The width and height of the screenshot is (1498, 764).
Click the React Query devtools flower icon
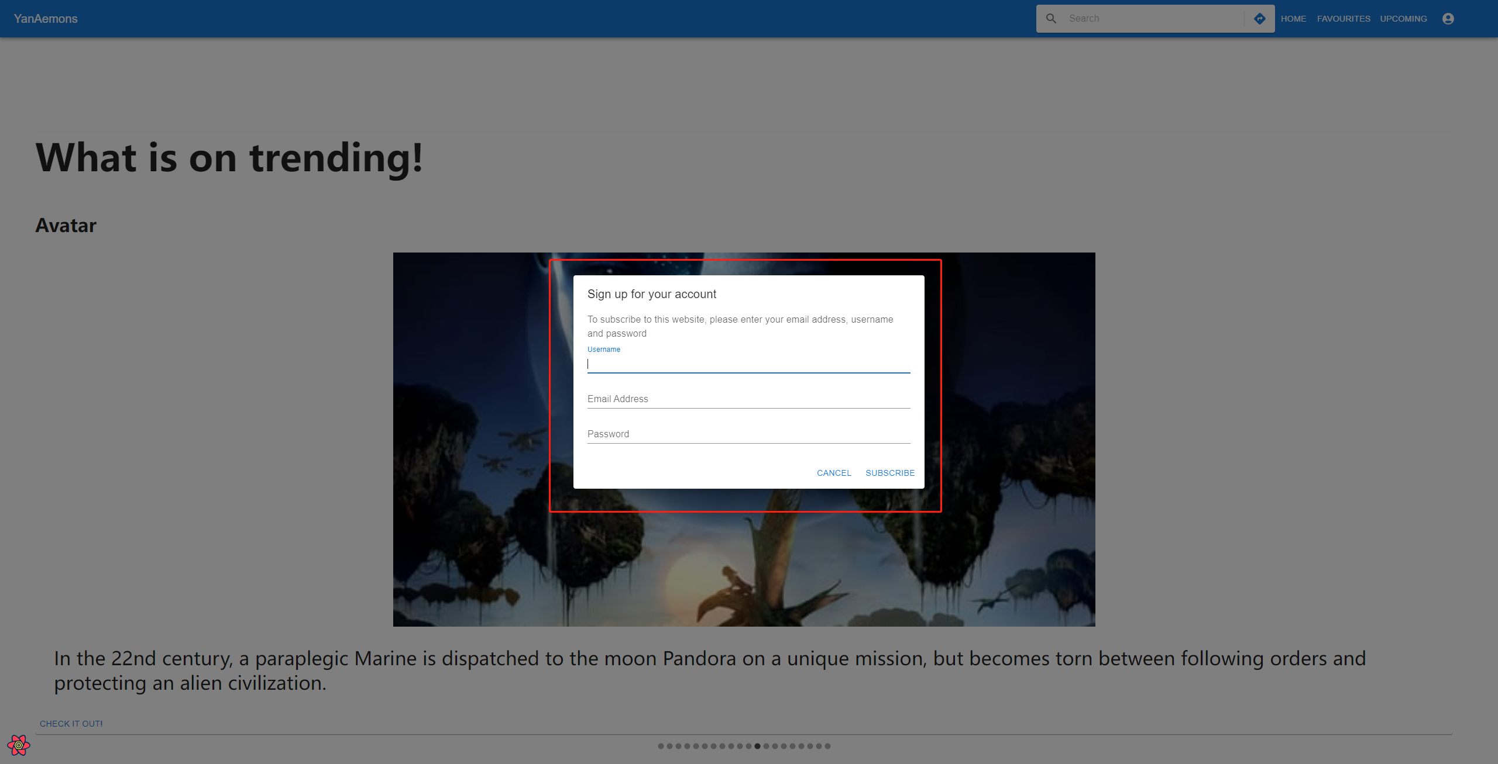tap(19, 745)
